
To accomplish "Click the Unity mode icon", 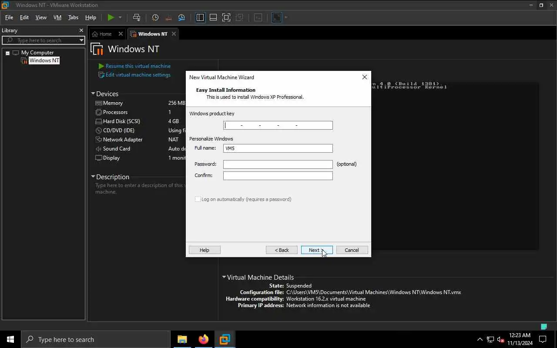I will 239,17.
